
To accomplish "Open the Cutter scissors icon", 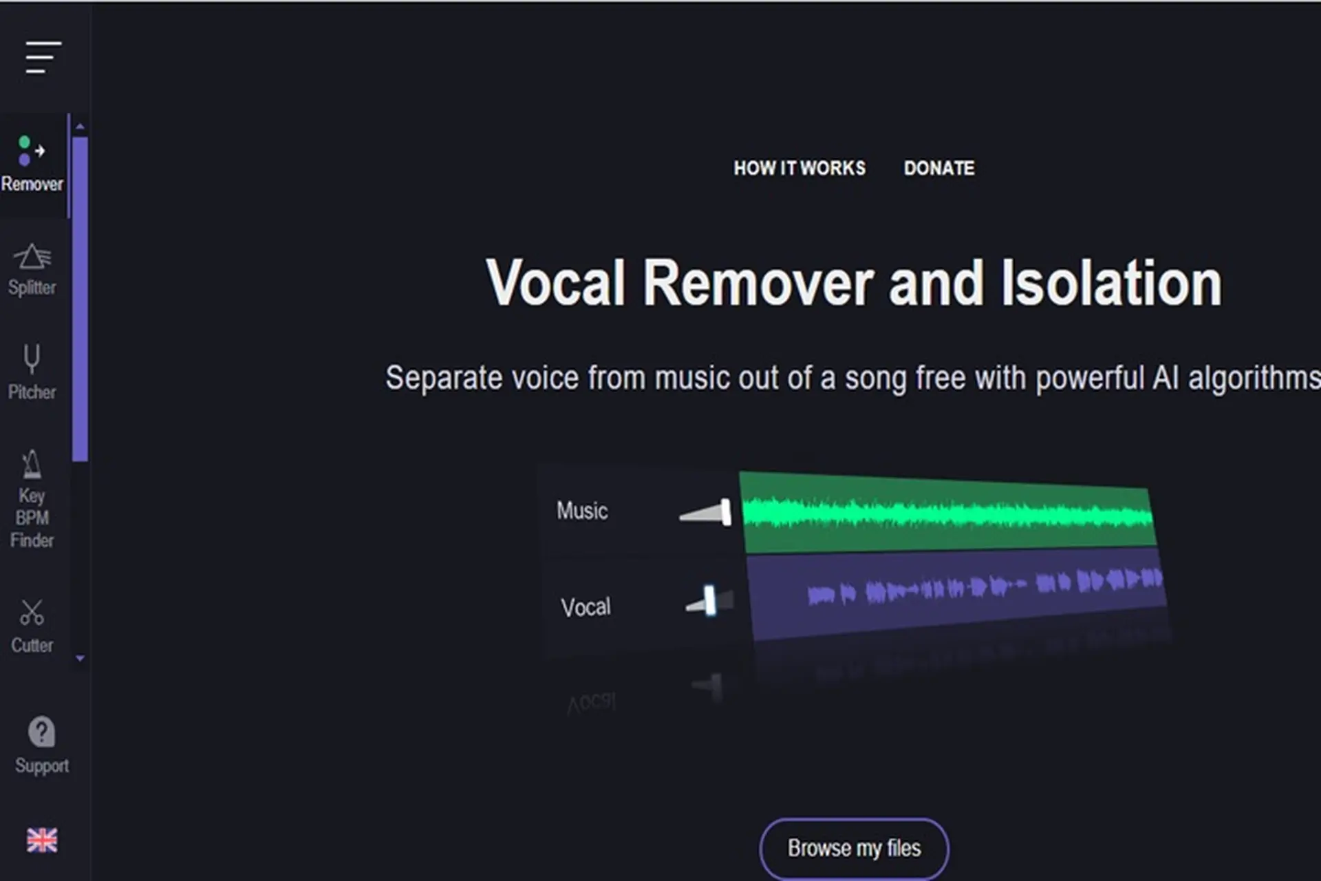I will coord(32,612).
